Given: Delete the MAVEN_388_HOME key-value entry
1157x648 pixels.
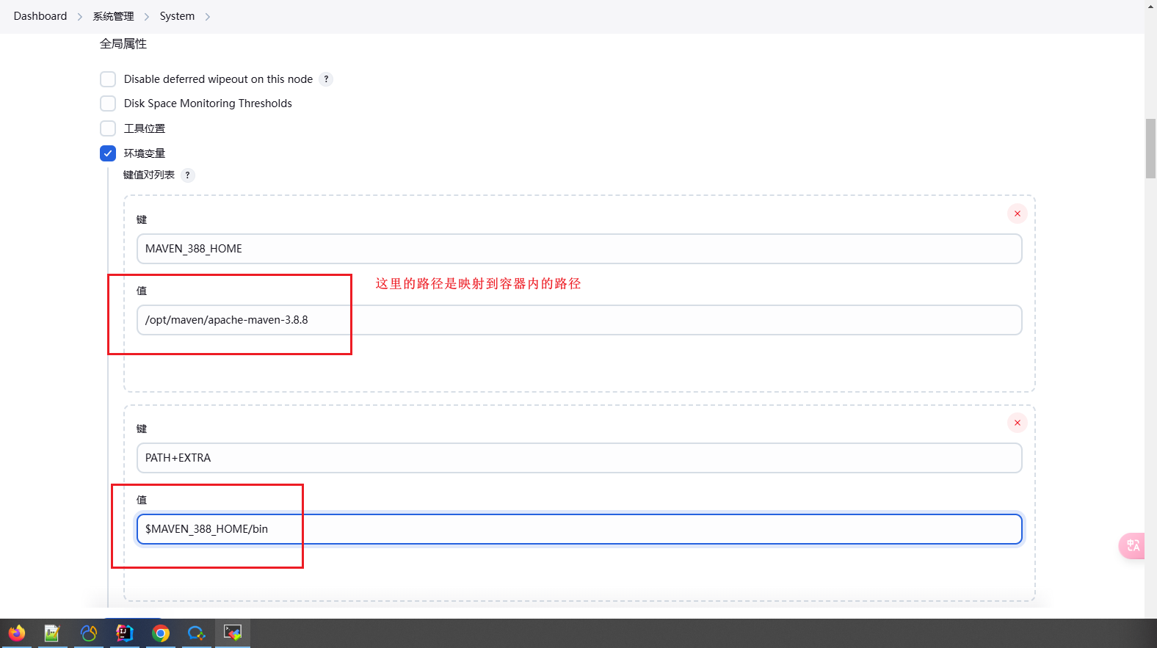Looking at the screenshot, I should (x=1017, y=214).
